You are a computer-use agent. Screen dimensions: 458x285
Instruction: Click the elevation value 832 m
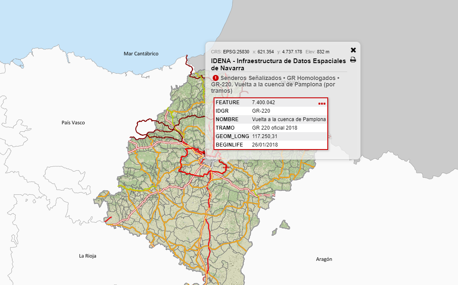point(323,52)
